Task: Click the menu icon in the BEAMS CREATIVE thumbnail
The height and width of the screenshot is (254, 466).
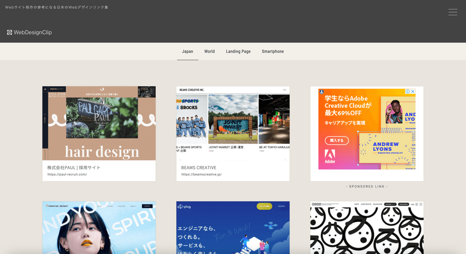Action: tap(285, 90)
